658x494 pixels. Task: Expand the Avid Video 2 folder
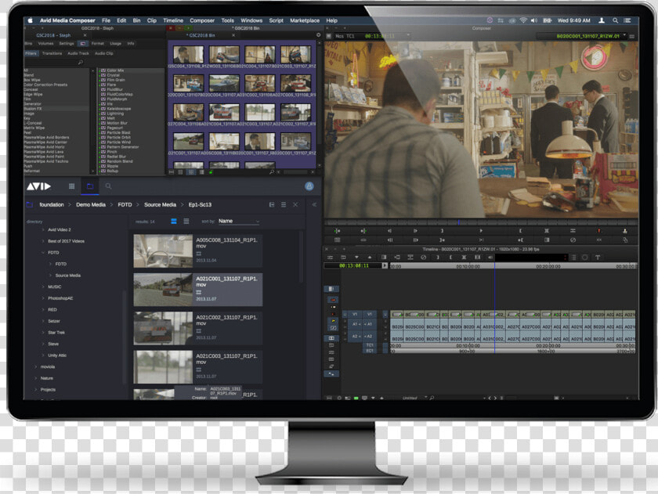click(x=43, y=230)
